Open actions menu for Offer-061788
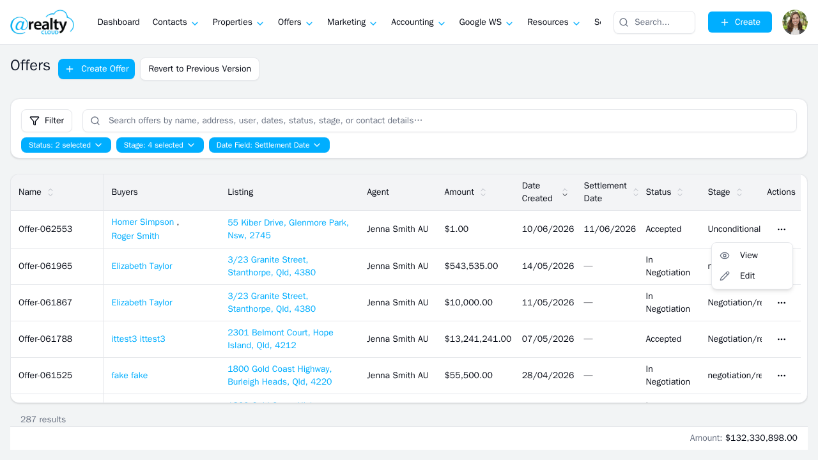The height and width of the screenshot is (460, 818). [781, 339]
